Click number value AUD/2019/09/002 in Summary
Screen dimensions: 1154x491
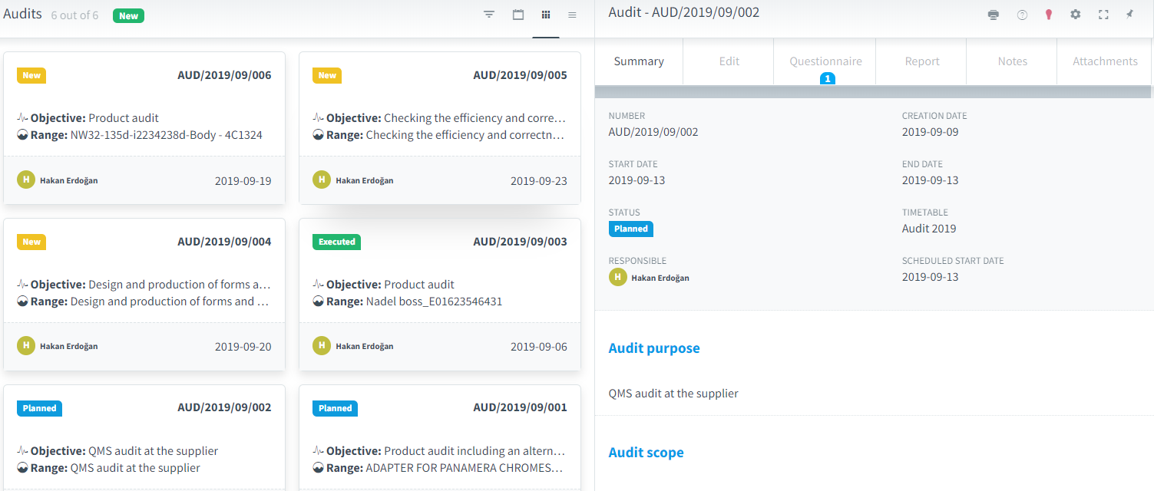click(x=653, y=132)
